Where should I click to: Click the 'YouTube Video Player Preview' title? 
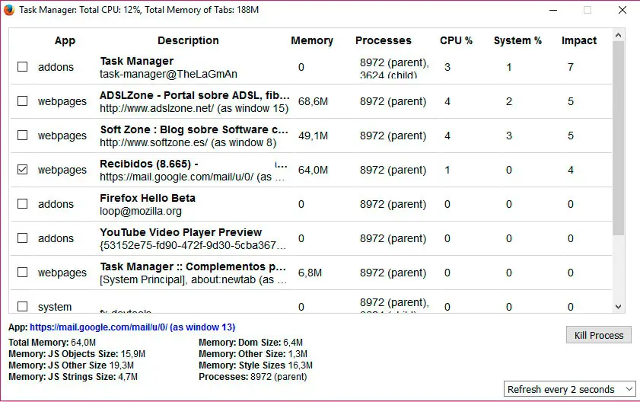pyautogui.click(x=181, y=232)
